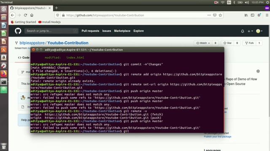The width and height of the screenshot is (270, 151).
Task: Open the system gear menu in the top panel
Action: (x=267, y=3)
